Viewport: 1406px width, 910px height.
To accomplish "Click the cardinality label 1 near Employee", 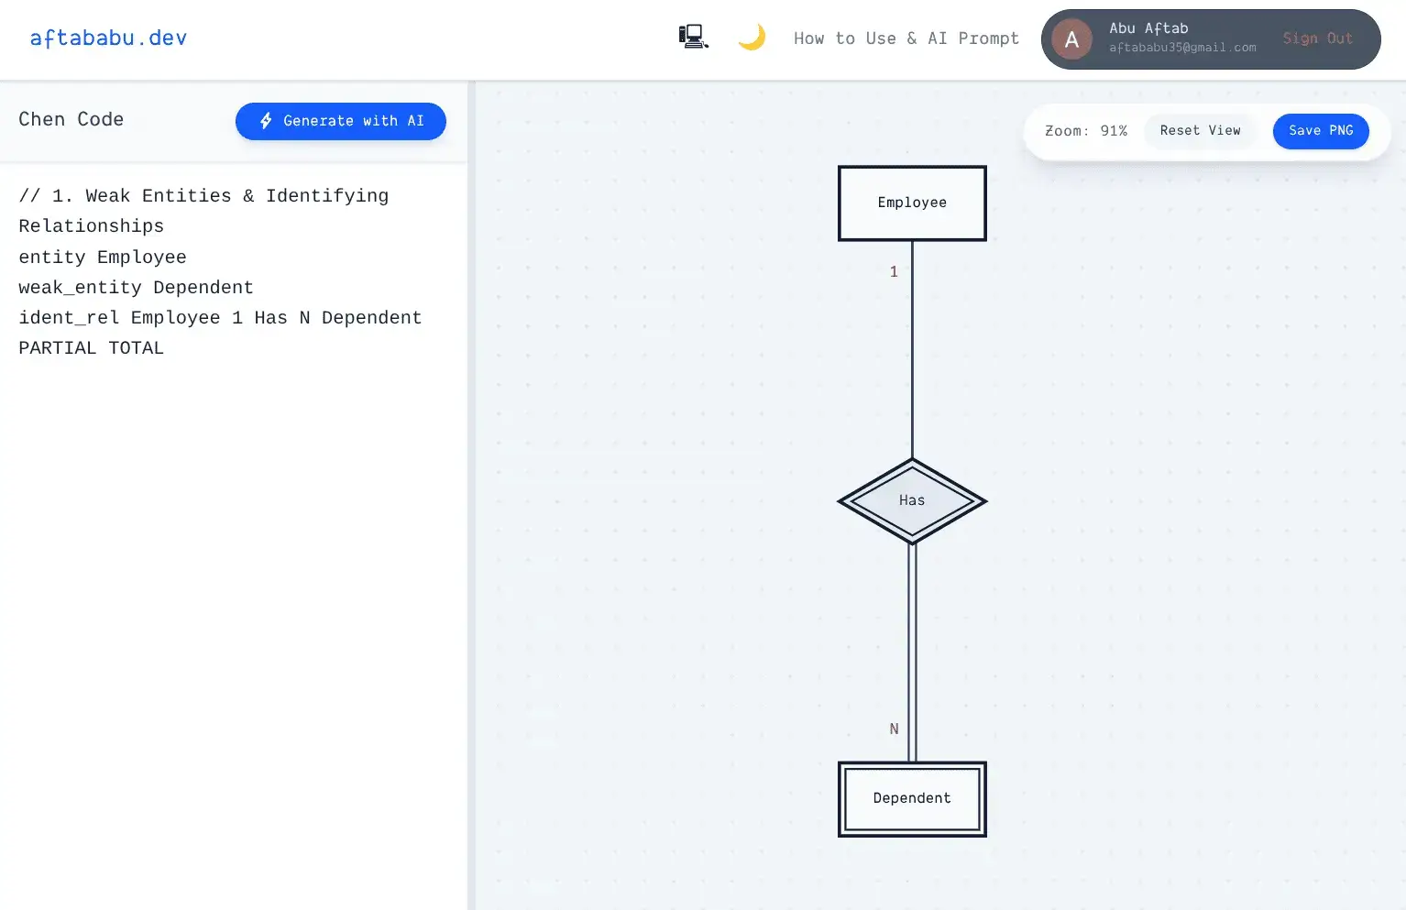I will pos(894,272).
